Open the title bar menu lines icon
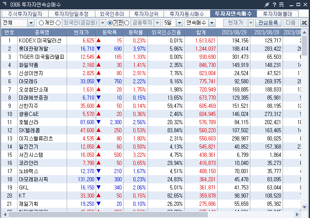310x218 pixels. coord(281,4)
